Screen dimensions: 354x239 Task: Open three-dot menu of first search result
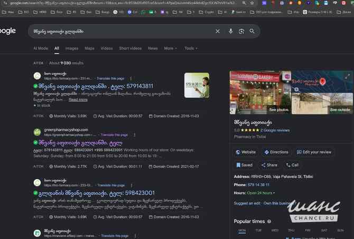click(x=131, y=78)
